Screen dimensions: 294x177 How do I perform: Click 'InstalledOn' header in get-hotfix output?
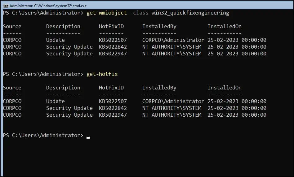click(225, 88)
